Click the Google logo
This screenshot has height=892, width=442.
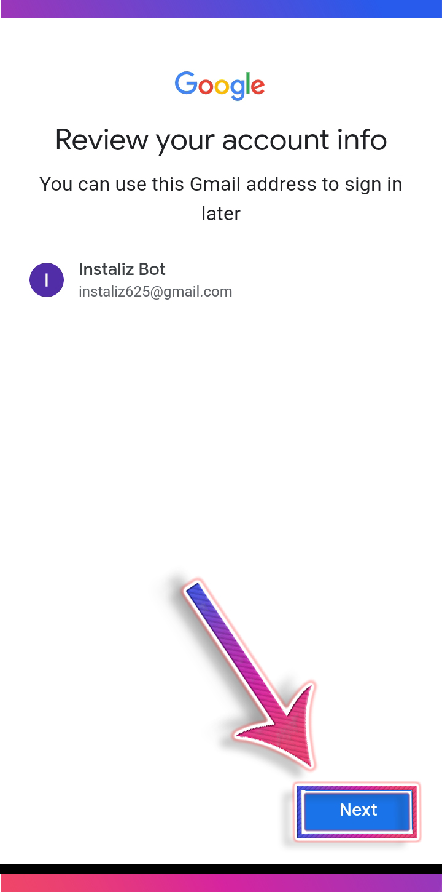click(220, 86)
